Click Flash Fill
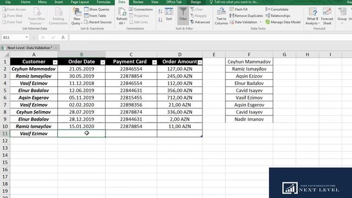The height and width of the screenshot is (198, 352). pos(239,9)
